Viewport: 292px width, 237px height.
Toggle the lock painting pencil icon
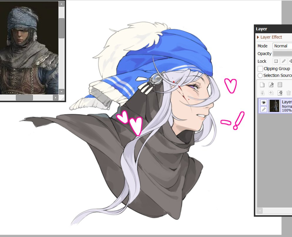click(283, 61)
